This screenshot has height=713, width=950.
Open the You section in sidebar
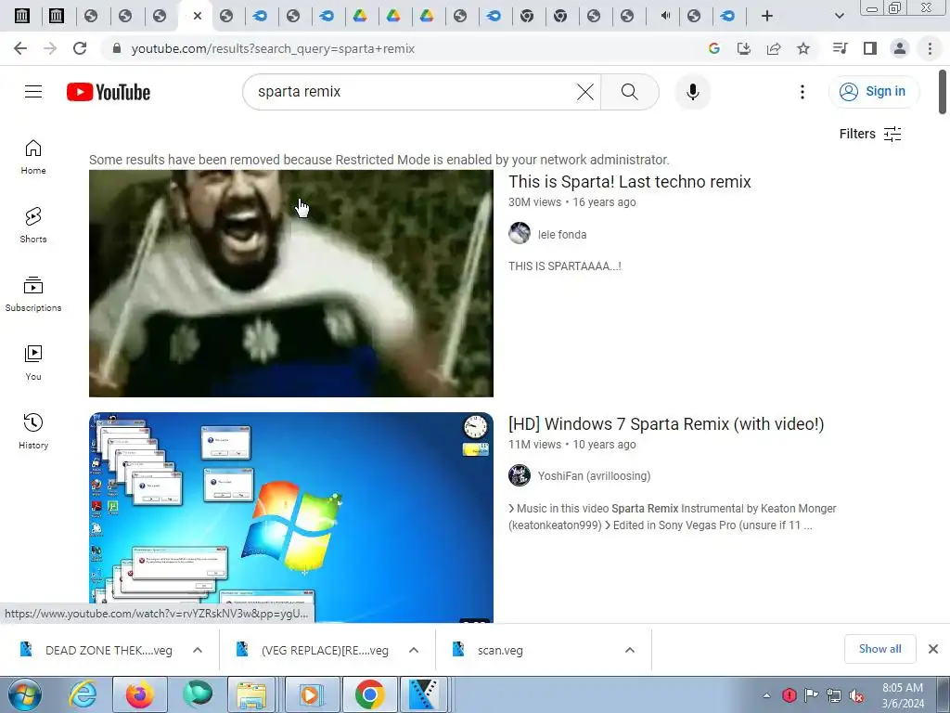coord(33,363)
